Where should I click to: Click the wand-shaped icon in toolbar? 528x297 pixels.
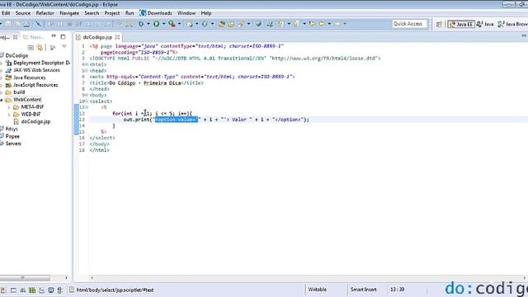click(x=241, y=24)
